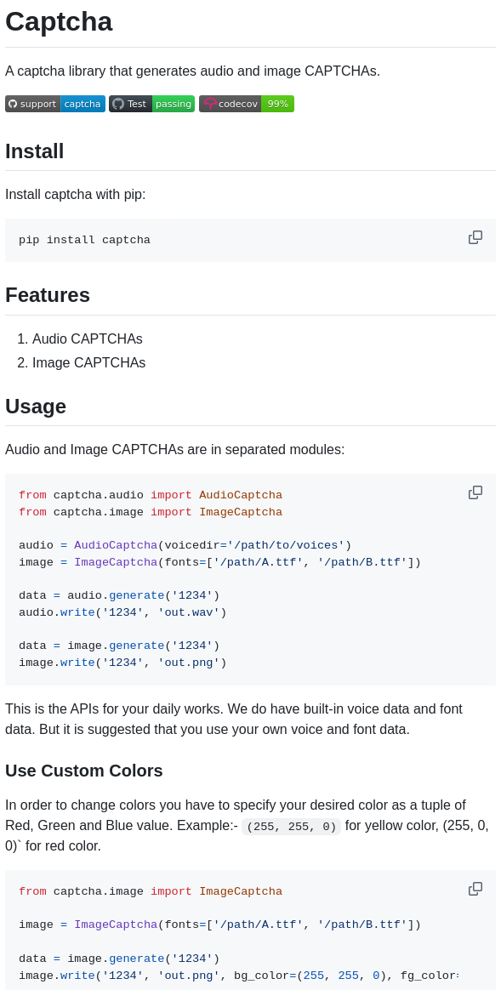Click the Audio CAPTCHAs list item
The height and width of the screenshot is (990, 501).
pyautogui.click(x=88, y=339)
